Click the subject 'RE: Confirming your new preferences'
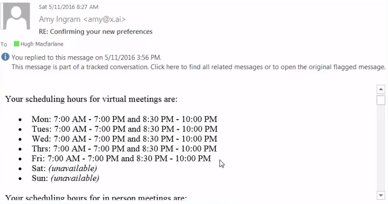Viewport: 388px width, 204px height. (x=96, y=31)
